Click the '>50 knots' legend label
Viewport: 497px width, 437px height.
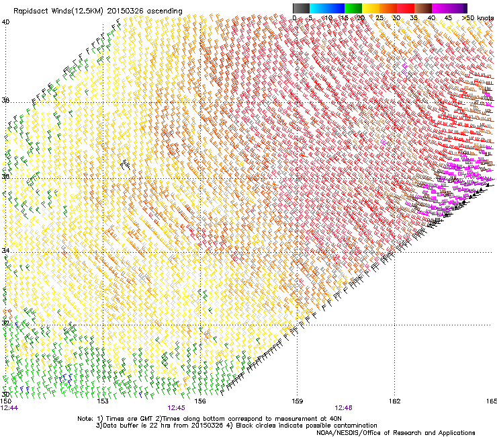coord(478,18)
